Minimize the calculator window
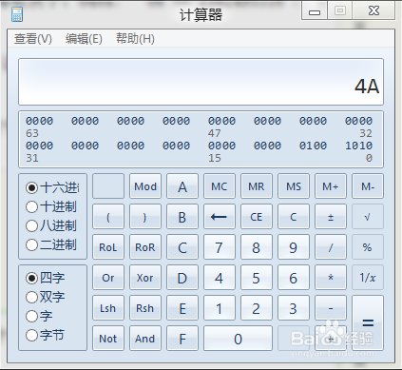 (x=315, y=11)
